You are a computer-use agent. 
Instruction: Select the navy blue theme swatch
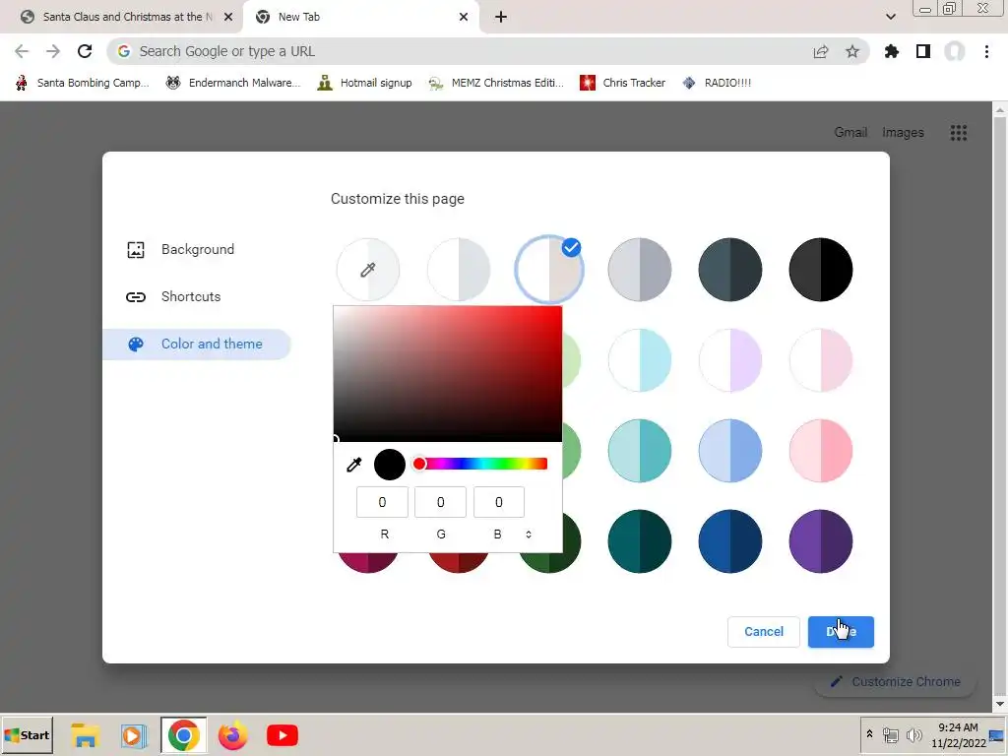730,542
